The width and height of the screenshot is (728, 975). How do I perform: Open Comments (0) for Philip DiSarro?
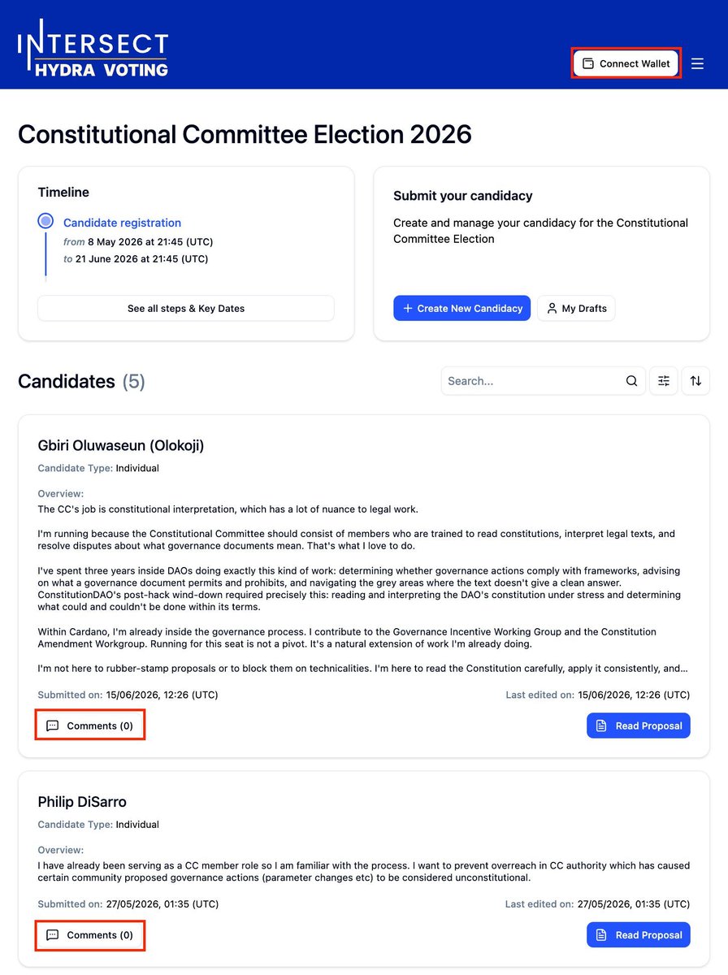90,935
